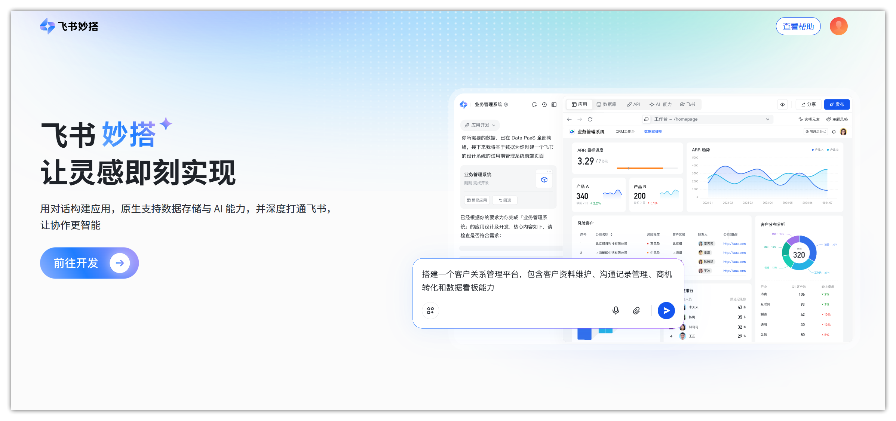Click the sort arrow on the 公司名称 column

[x=611, y=234]
